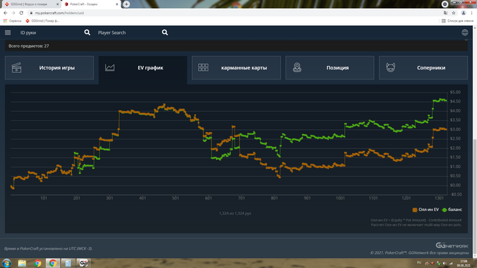This screenshot has height=268, width=477.
Task: Click the location pin icon on Позиция
Action: [x=297, y=67]
